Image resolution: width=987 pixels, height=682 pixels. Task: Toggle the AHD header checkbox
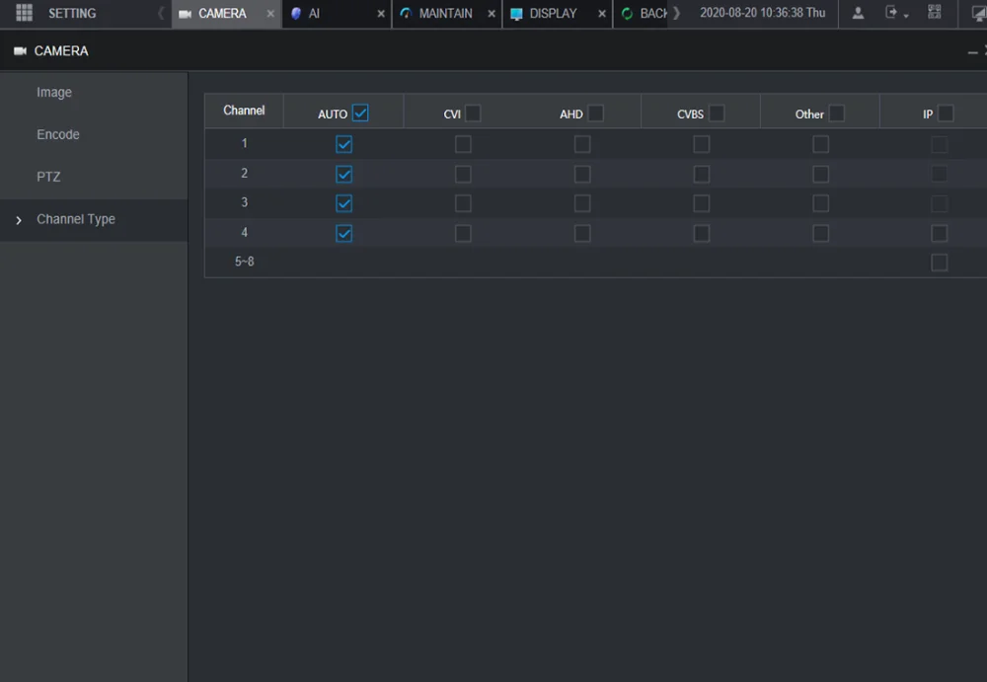[595, 114]
